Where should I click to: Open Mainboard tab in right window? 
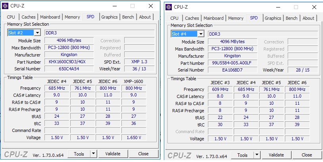(213, 18)
